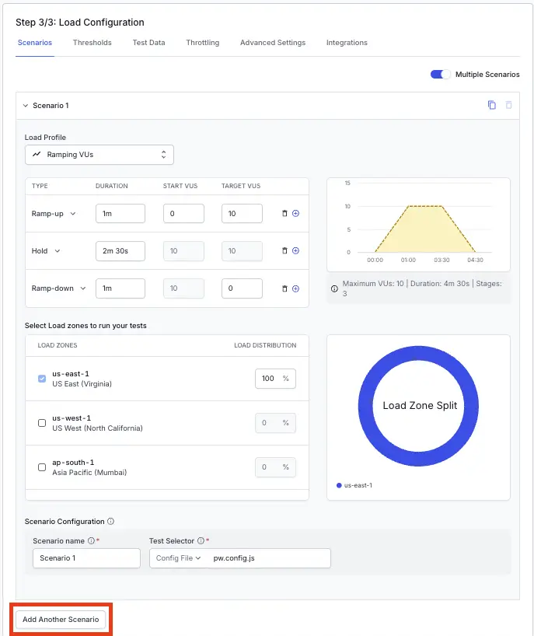This screenshot has width=534, height=636.
Task: Click the 'Step 3/3: Load Configuration' heading
Action: 80,23
